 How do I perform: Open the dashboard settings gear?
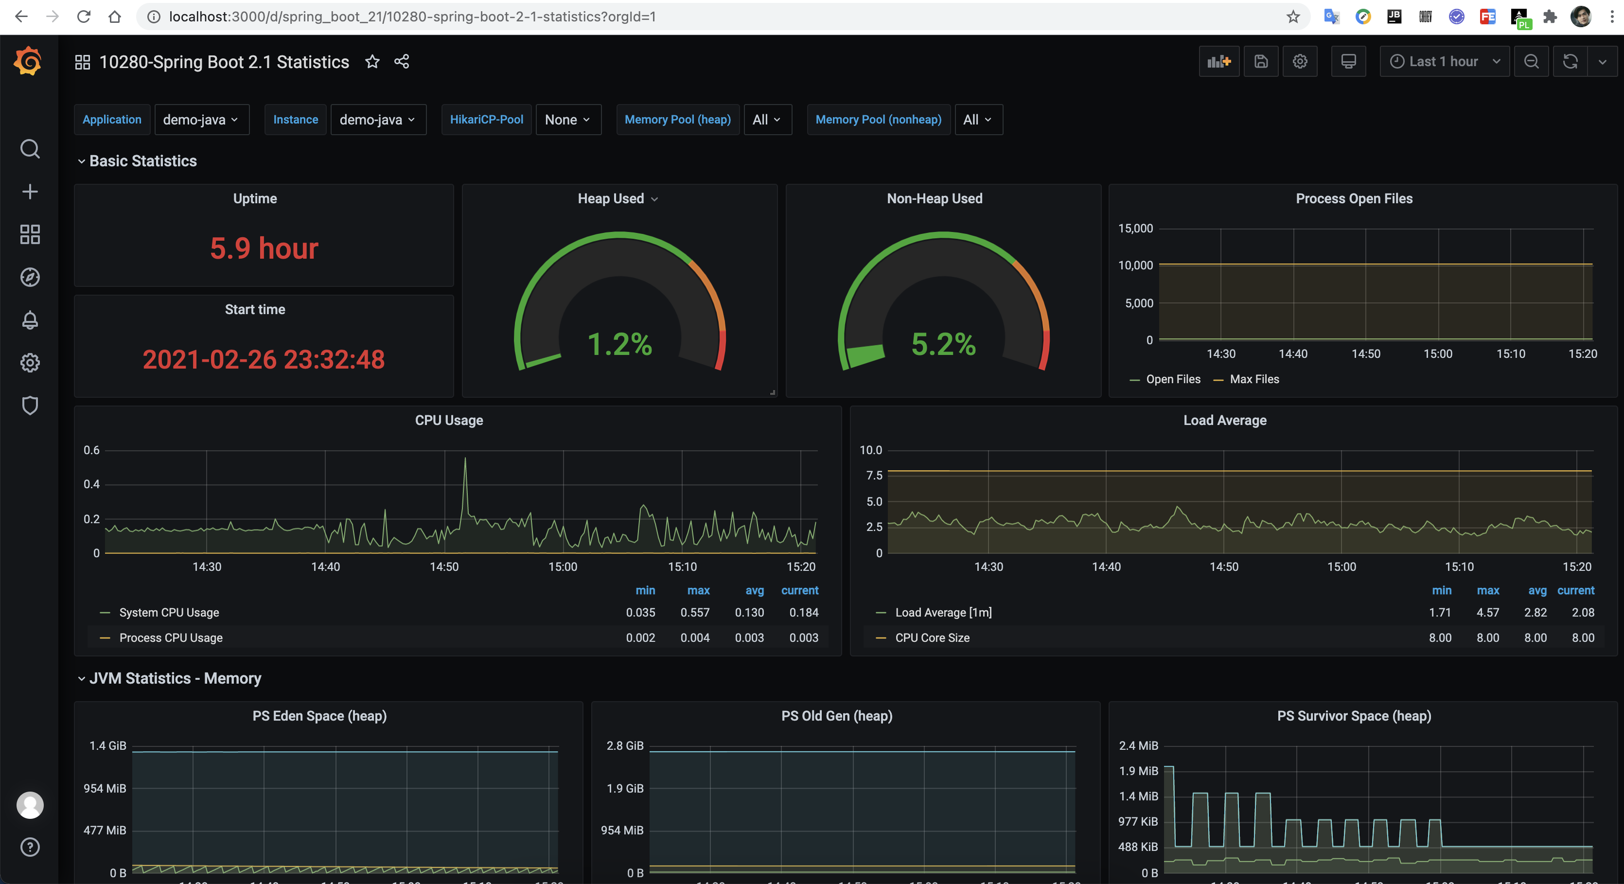tap(1300, 61)
